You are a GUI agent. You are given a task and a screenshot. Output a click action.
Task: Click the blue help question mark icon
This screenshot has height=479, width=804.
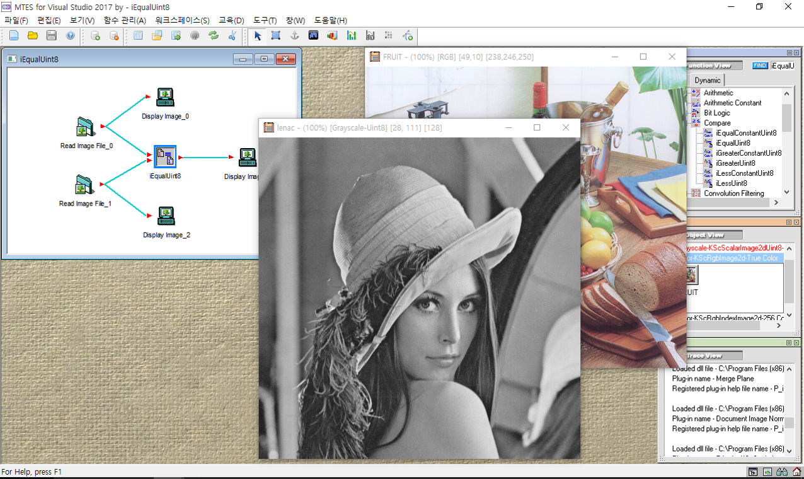70,36
